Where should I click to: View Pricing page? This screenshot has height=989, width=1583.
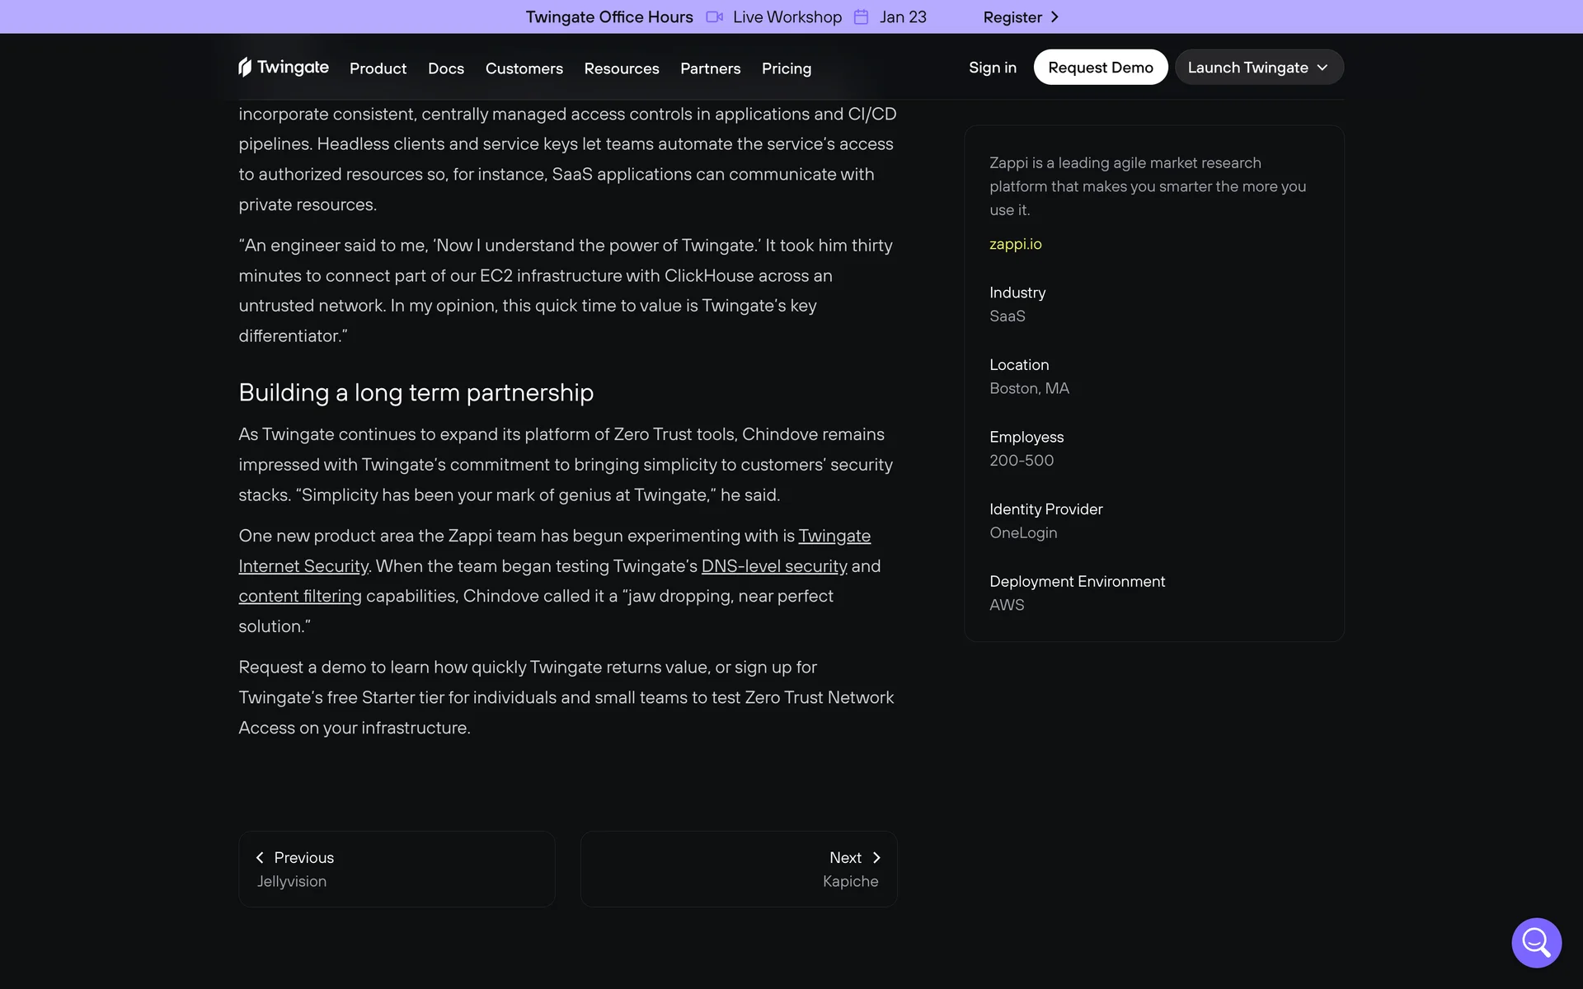pos(786,68)
